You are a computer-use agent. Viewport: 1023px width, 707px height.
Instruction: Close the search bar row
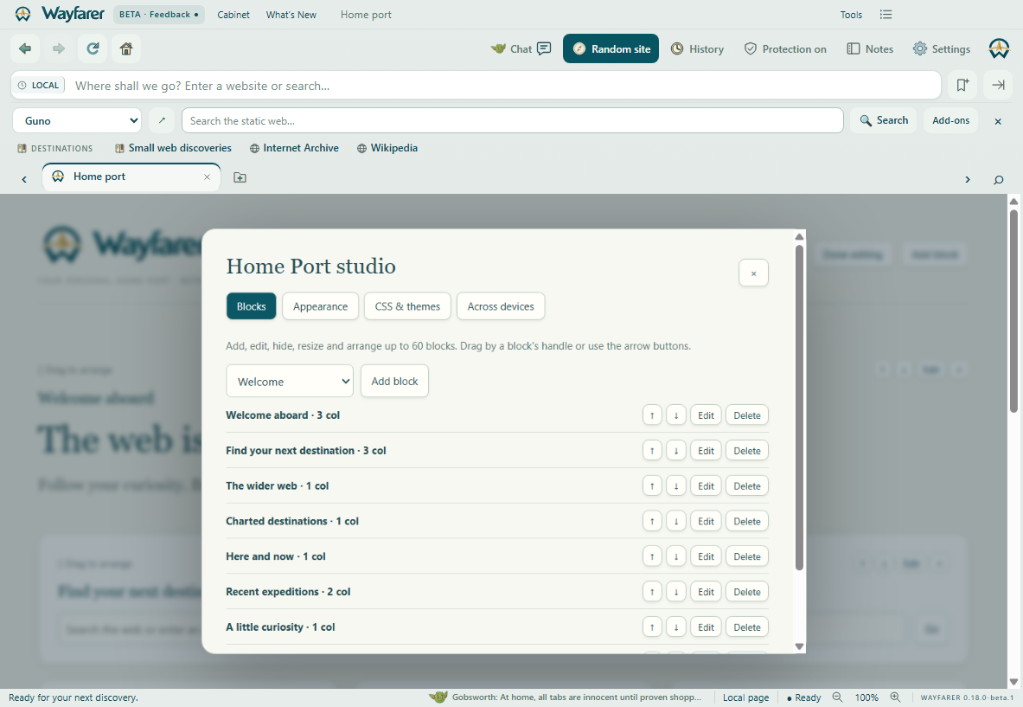click(998, 121)
